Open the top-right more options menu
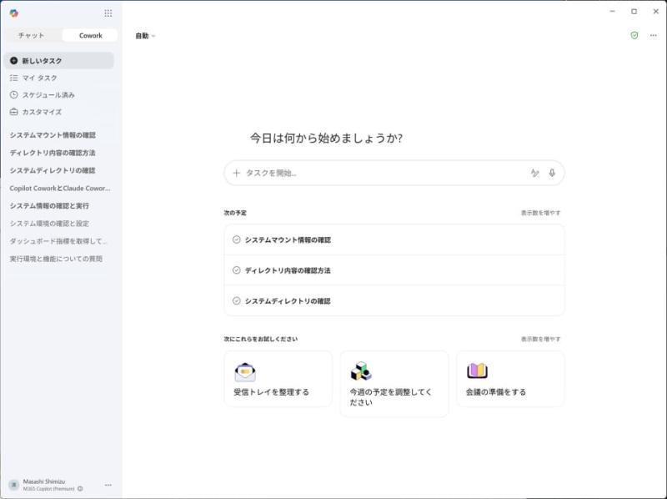667x499 pixels. point(654,35)
